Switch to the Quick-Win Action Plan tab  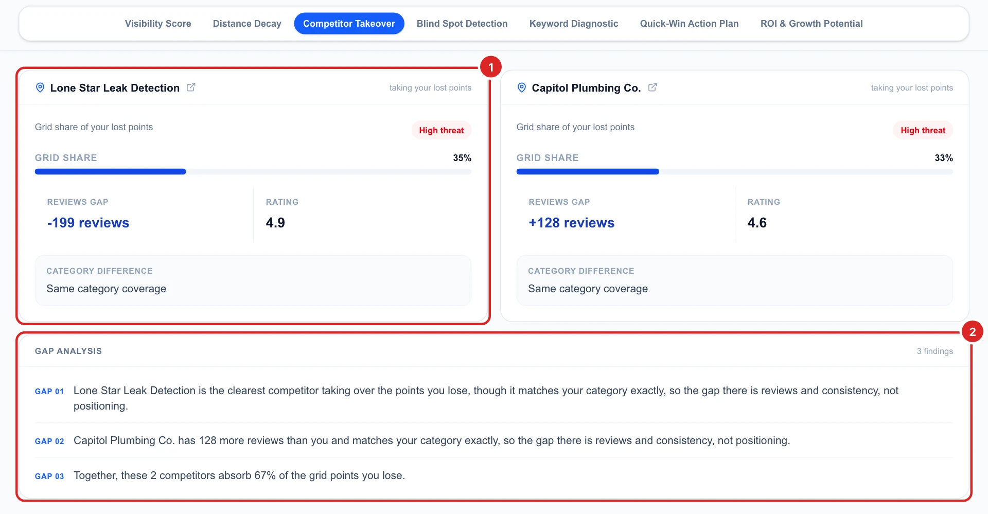pyautogui.click(x=689, y=24)
